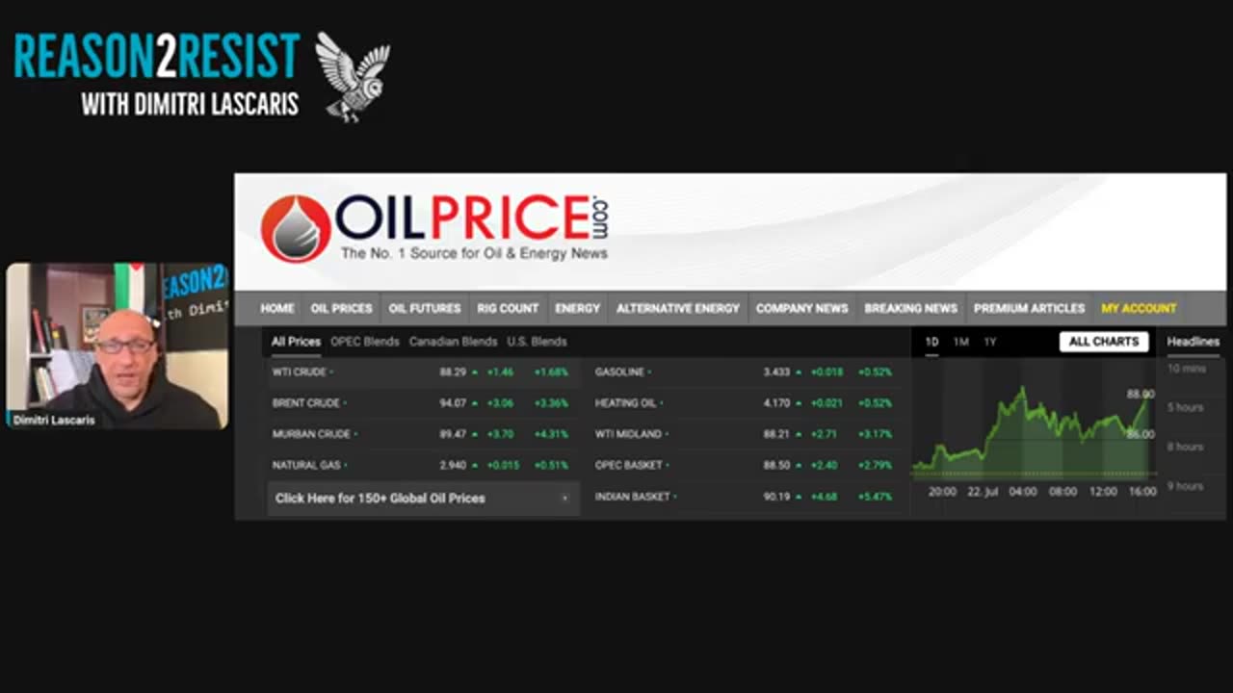Click the '10 mins' headline timestamp
Viewport: 1233px width, 693px height.
[1186, 369]
